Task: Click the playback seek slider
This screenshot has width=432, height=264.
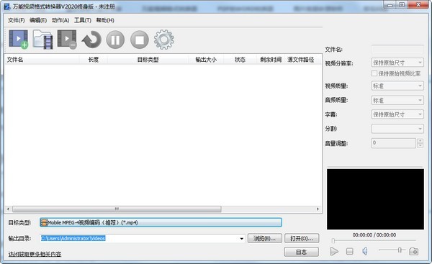Action: point(374,240)
